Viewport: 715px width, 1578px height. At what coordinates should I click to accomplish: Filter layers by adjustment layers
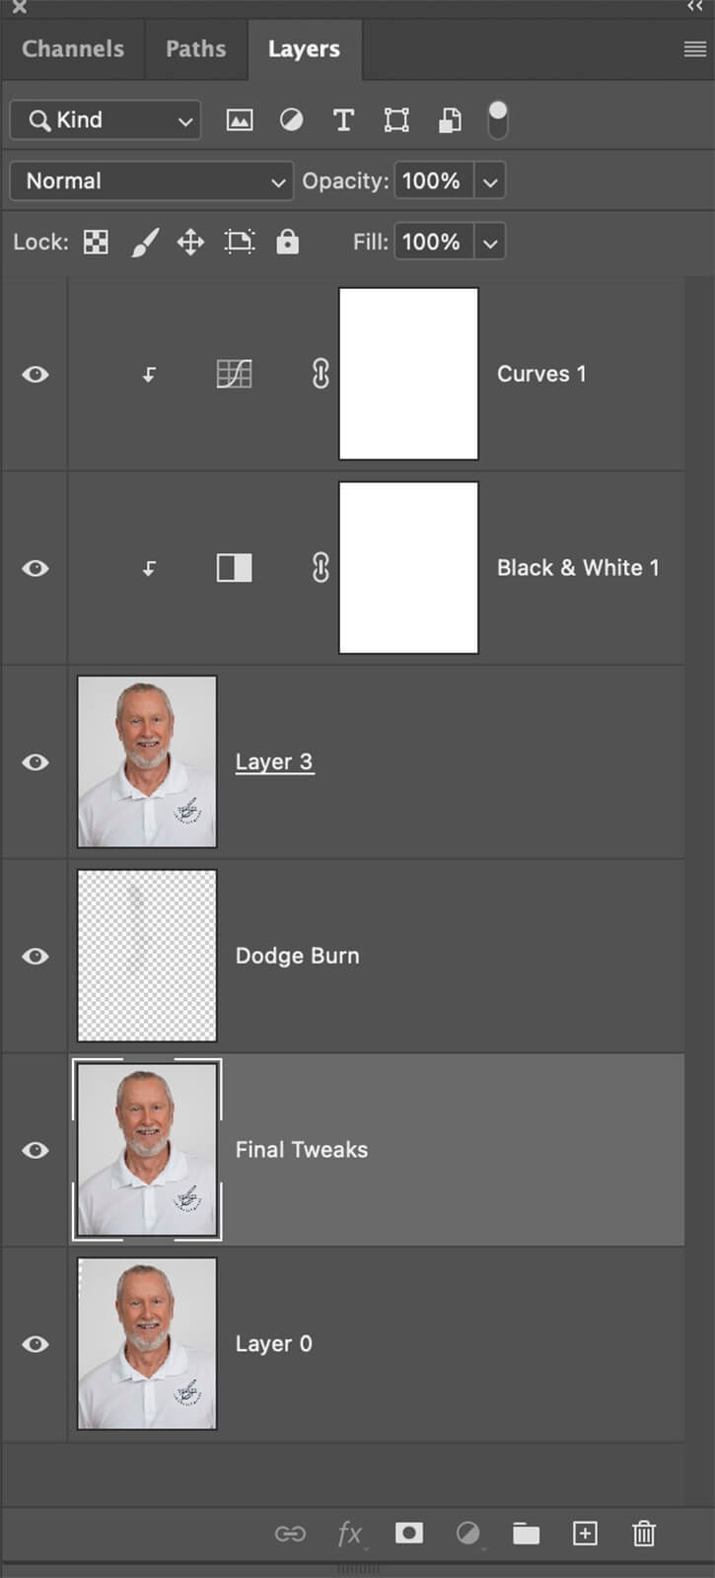[x=291, y=120]
